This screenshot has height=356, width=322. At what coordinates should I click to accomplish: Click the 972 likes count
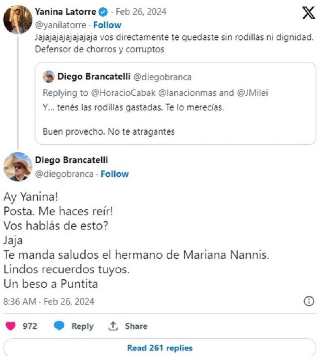click(x=30, y=326)
